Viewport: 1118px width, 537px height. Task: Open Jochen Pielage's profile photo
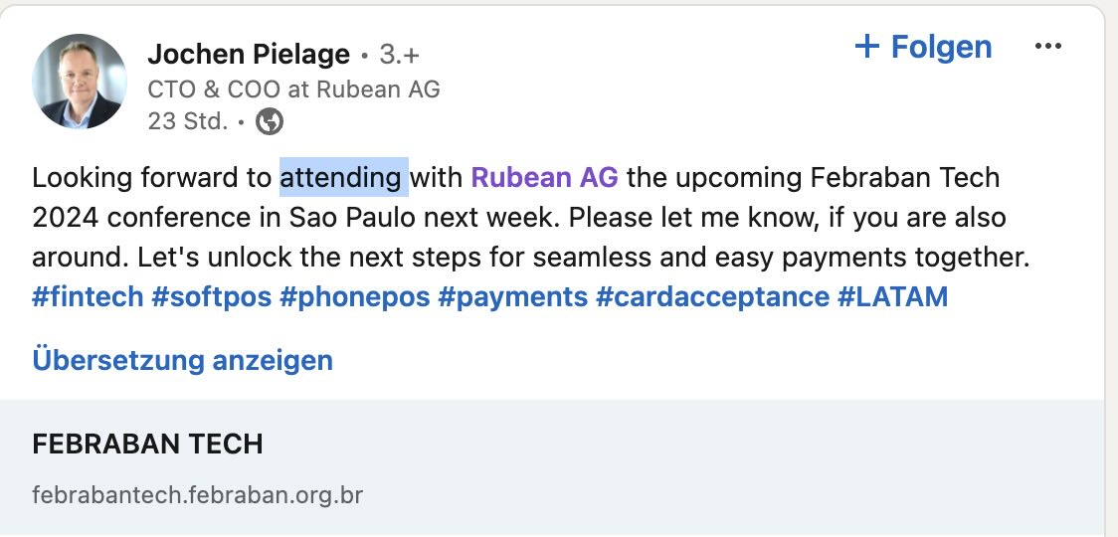tap(80, 82)
